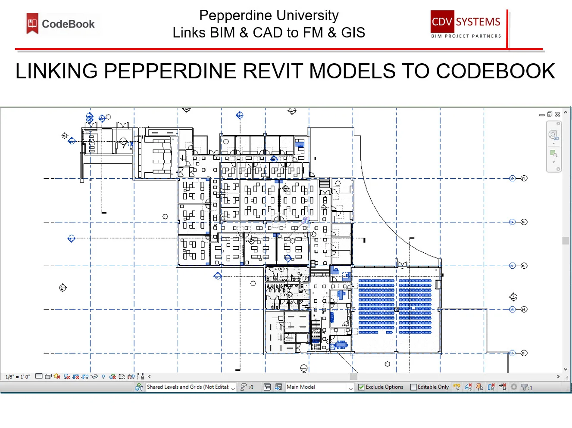Close the navigation bar with its X button

(x=558, y=124)
